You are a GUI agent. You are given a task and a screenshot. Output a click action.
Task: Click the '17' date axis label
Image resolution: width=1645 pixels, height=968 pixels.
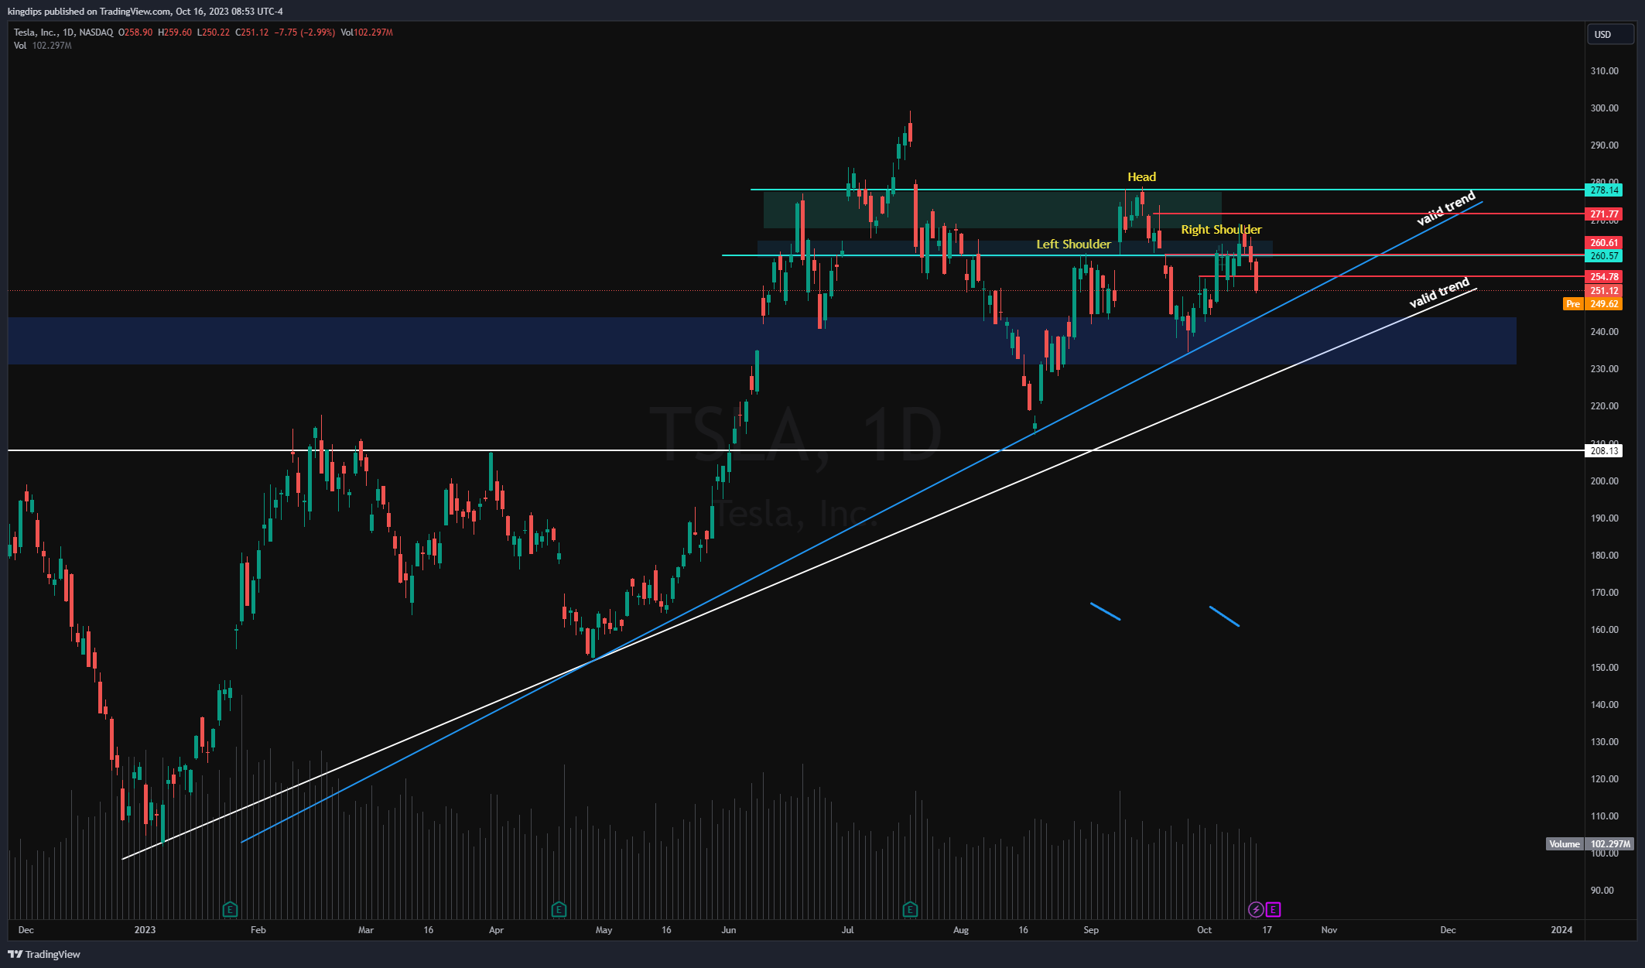(1267, 930)
